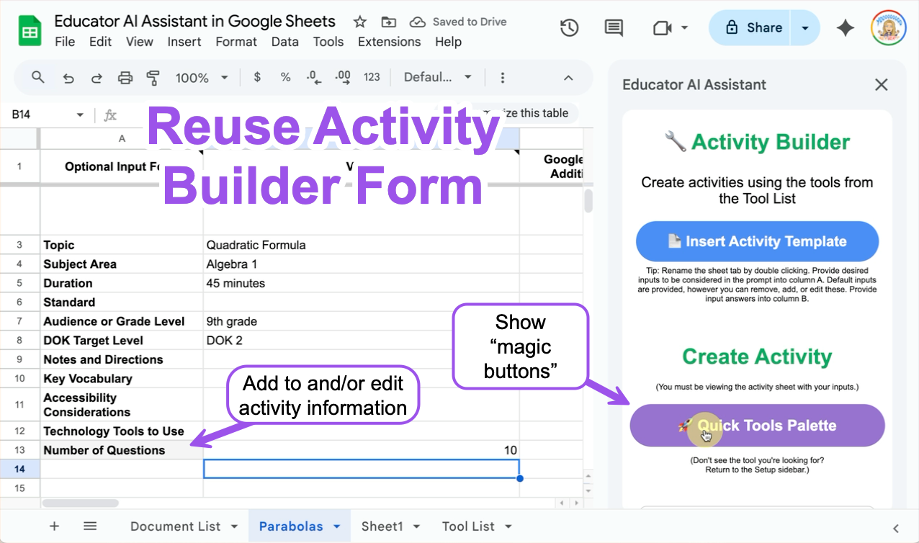The image size is (919, 543).
Task: Open the Document List tab dropdown arrow
Action: (235, 526)
